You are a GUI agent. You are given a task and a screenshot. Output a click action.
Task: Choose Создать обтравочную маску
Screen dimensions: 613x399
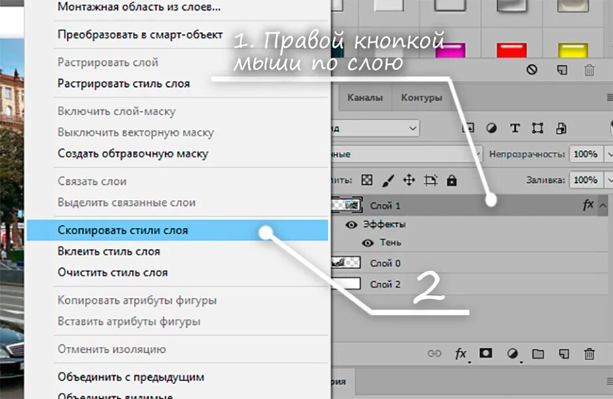pyautogui.click(x=177, y=154)
